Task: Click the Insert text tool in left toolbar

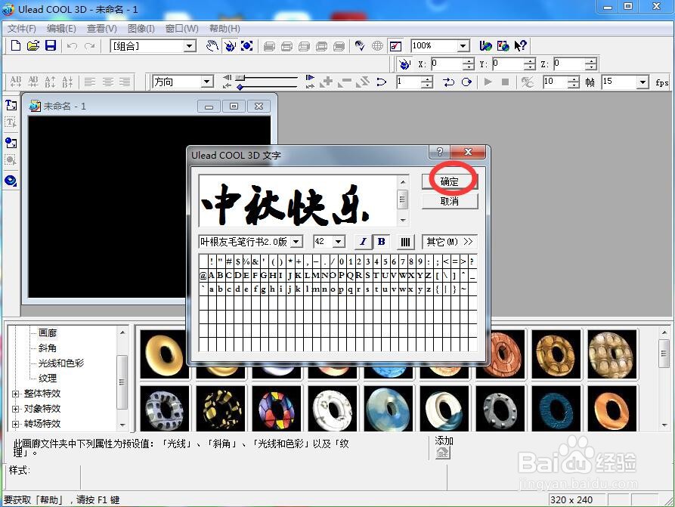Action: [x=11, y=105]
